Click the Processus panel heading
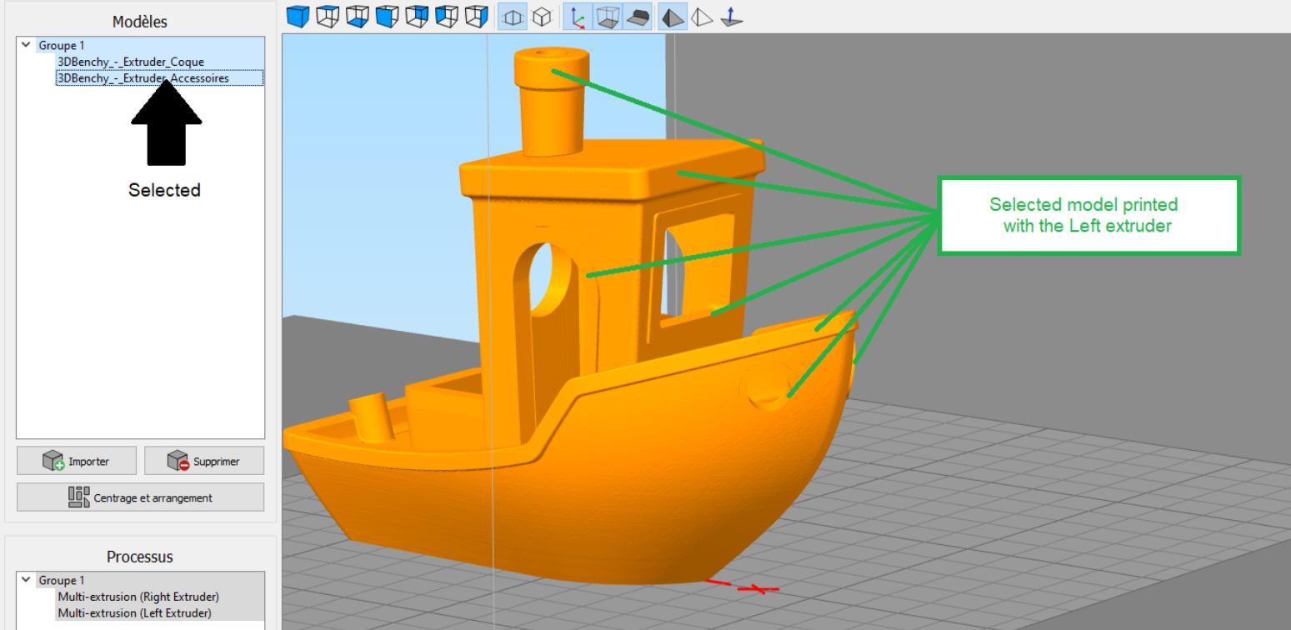The height and width of the screenshot is (630, 1291). (x=140, y=557)
